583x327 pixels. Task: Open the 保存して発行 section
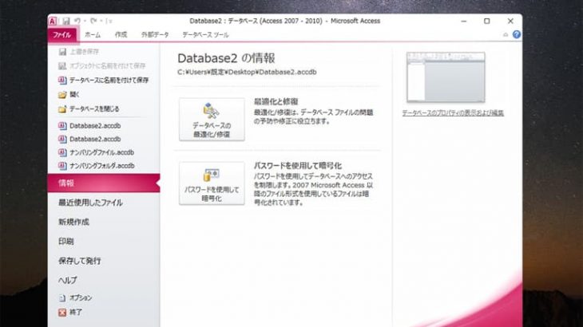click(x=80, y=261)
